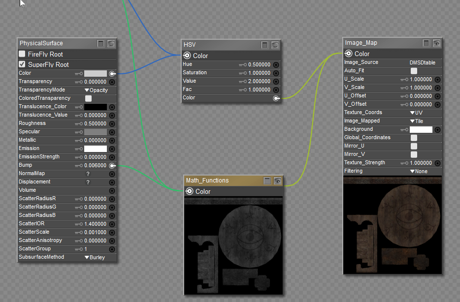Screen dimensions: 460x302
Task: Enable the FireFly Root checkbox
Action: coord(22,54)
